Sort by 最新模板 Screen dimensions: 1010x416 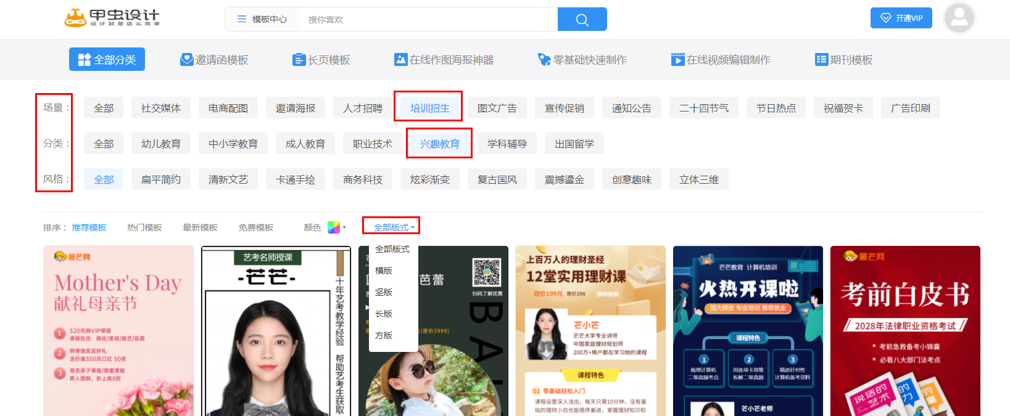pos(200,227)
